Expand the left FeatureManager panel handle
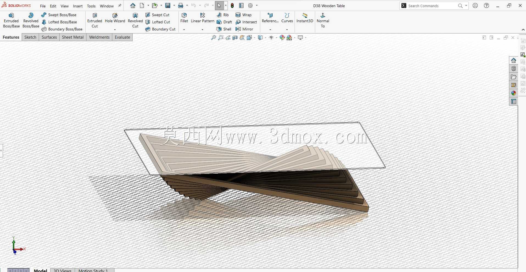Screen dimensions: 526x272 point(1,151)
